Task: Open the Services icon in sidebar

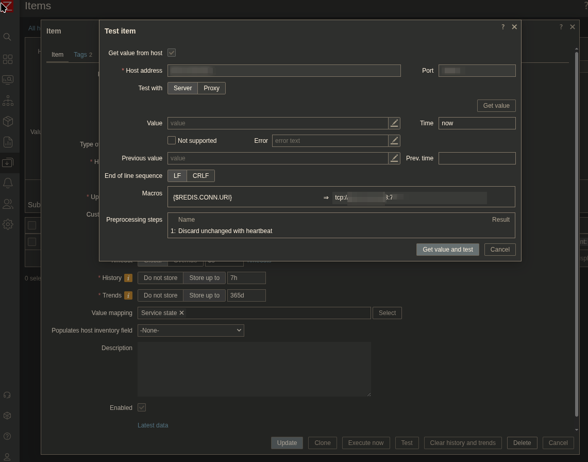Action: pyautogui.click(x=8, y=101)
